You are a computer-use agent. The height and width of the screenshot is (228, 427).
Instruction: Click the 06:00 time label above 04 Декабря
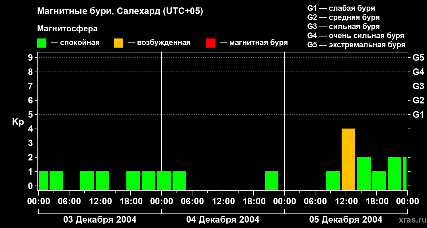click(x=192, y=201)
